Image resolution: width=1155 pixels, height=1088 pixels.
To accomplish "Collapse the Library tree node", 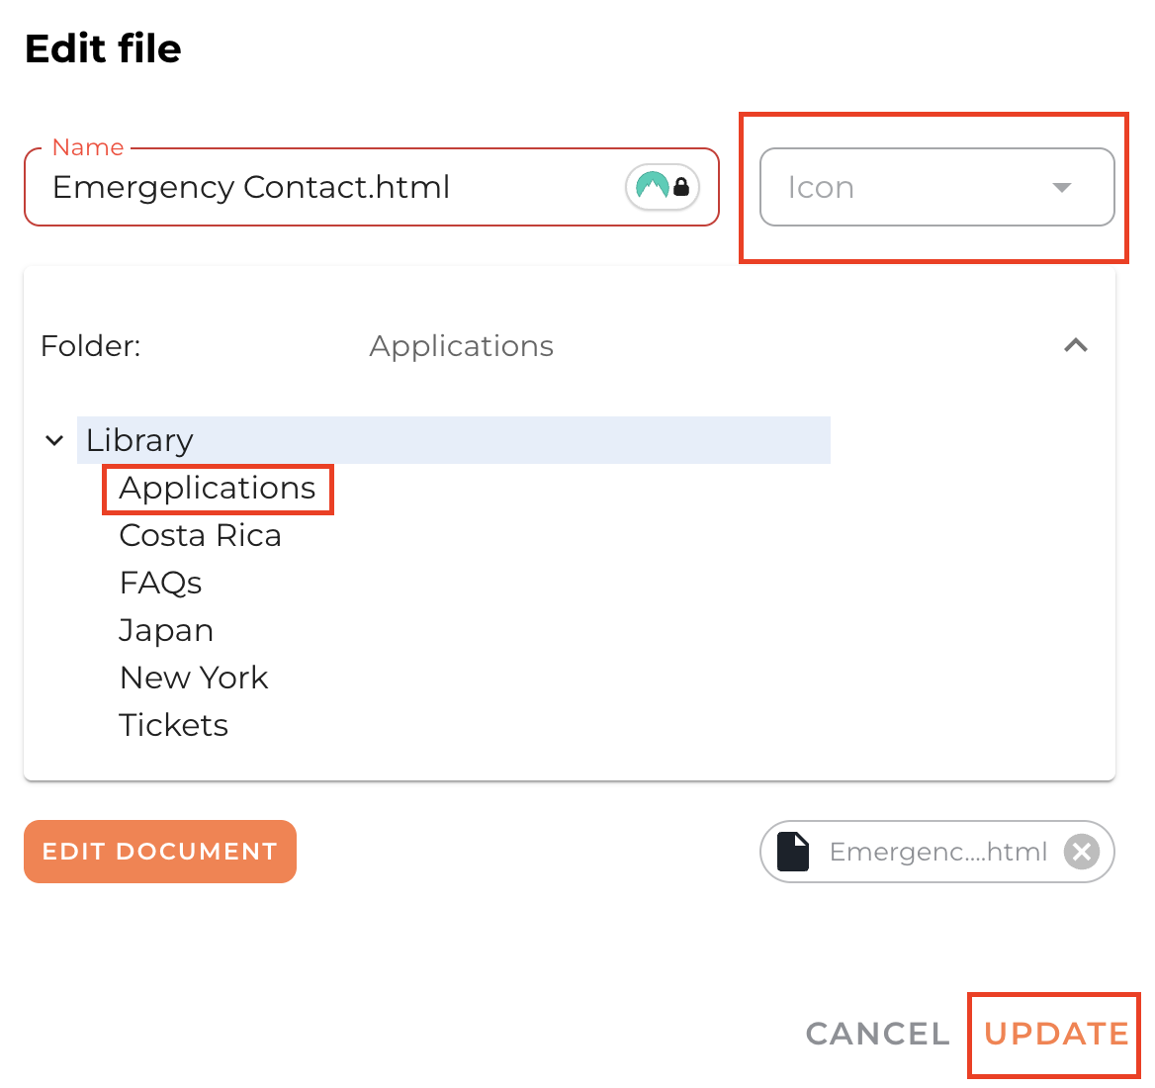I will [54, 440].
